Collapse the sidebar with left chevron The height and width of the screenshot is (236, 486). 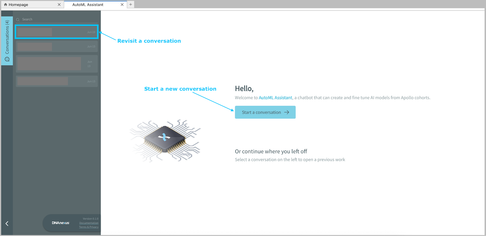pyautogui.click(x=7, y=224)
